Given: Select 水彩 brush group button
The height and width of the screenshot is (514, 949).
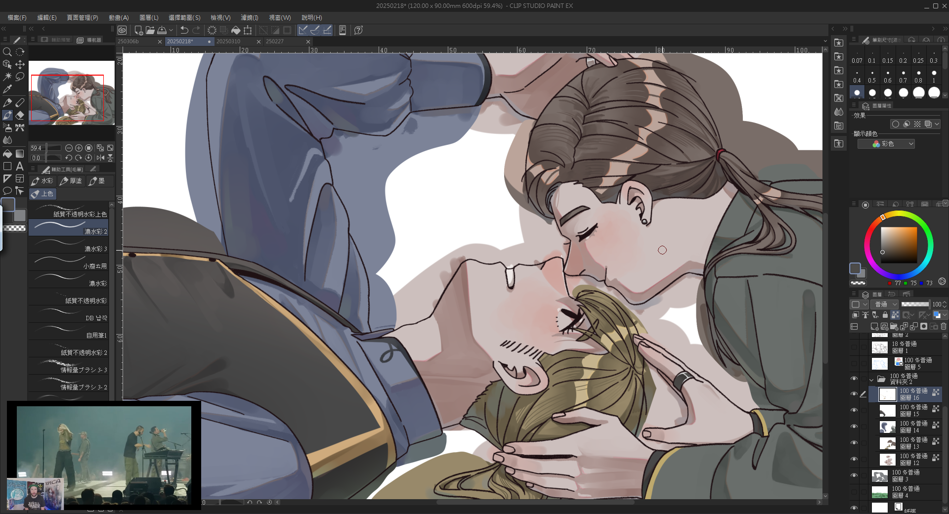Looking at the screenshot, I should 43,181.
